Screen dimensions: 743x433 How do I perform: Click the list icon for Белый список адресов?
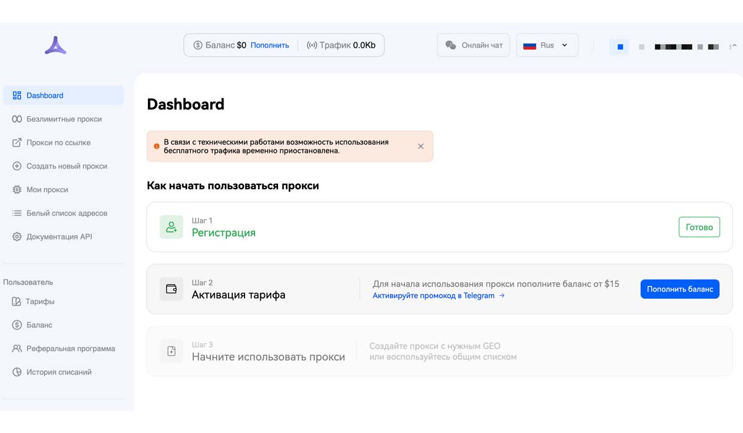(17, 213)
